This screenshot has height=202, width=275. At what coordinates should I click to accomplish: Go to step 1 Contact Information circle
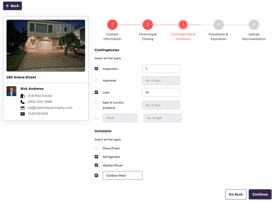[112, 24]
